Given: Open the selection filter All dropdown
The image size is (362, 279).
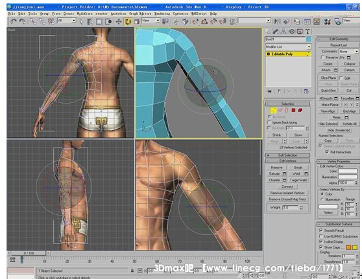Looking at the screenshot, I should [66, 21].
